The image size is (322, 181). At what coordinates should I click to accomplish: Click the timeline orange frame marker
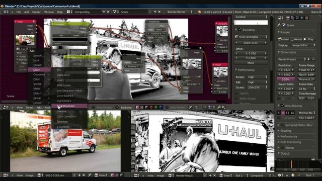pyautogui.click(x=291, y=164)
